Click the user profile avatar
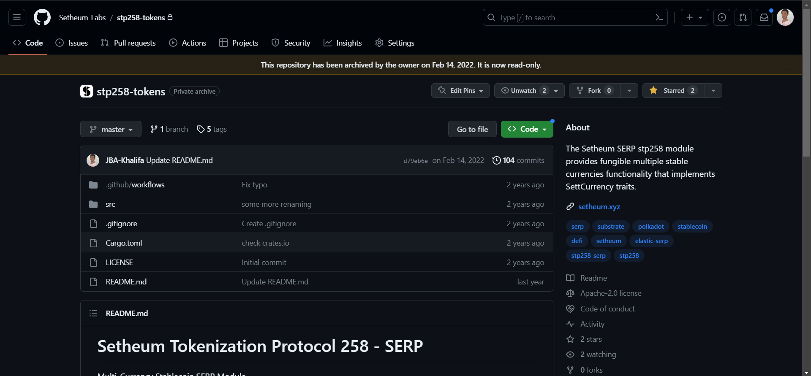 coord(785,17)
